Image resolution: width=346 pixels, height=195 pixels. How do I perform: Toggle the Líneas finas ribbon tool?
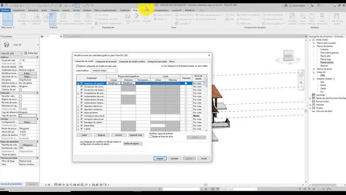52,19
